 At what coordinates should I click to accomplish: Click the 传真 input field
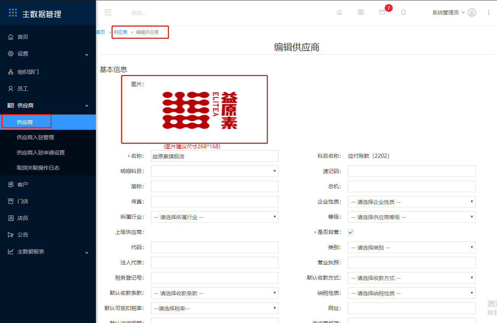pyautogui.click(x=215, y=202)
